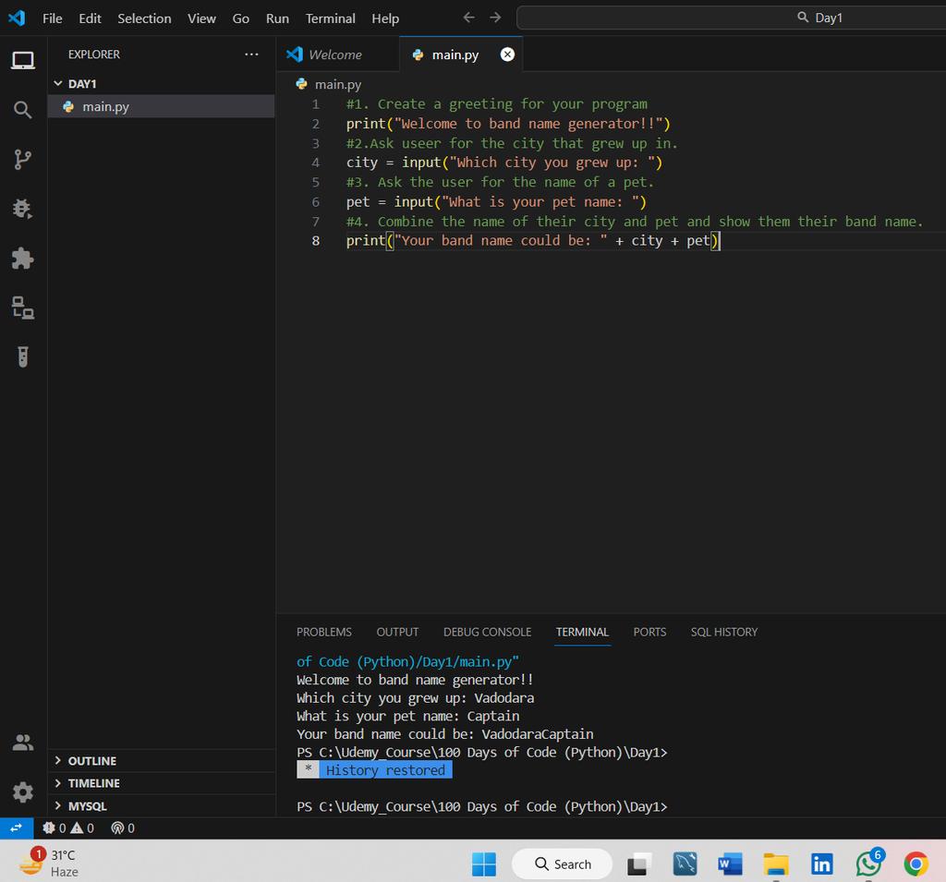Open Run and Debug view
This screenshot has height=882, width=946.
[23, 209]
